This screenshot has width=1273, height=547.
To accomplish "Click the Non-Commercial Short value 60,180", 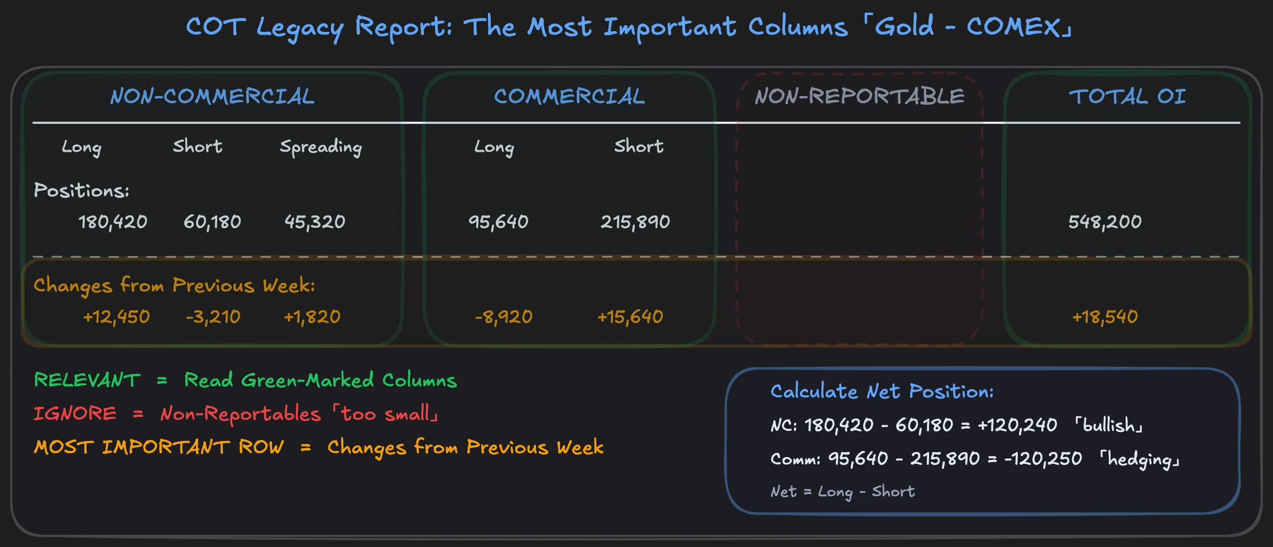I will point(213,221).
